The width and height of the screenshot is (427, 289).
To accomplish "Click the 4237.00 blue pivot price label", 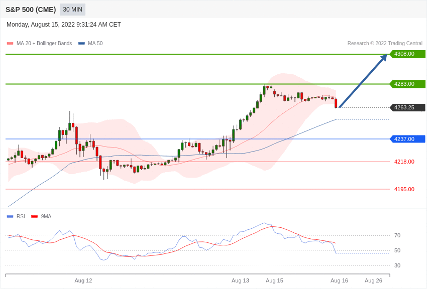I will coord(408,139).
